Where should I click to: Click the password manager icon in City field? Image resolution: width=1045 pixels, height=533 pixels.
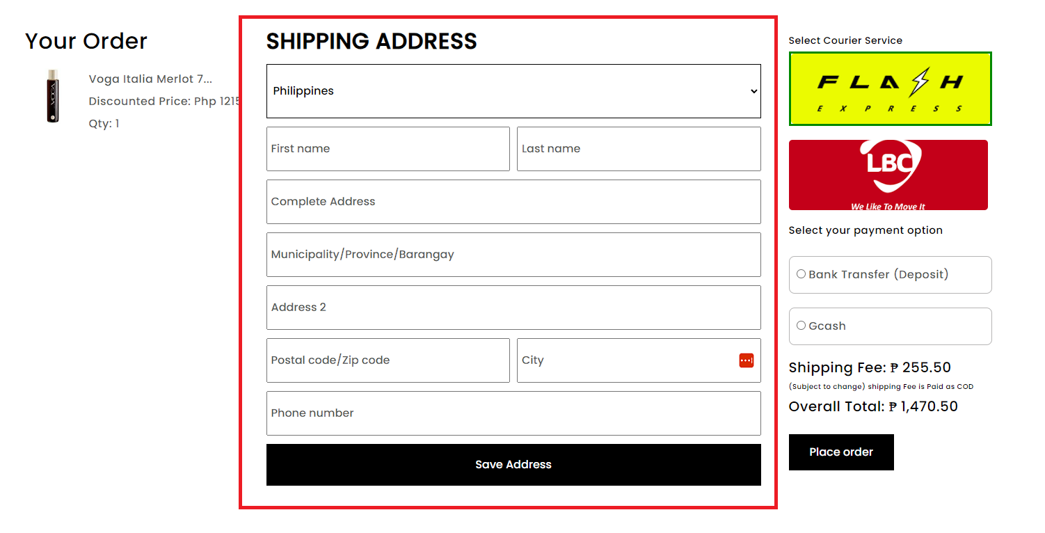pos(746,360)
